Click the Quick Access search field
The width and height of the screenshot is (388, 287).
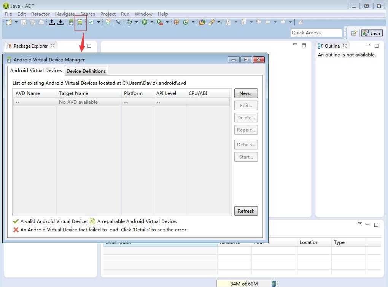(x=316, y=33)
